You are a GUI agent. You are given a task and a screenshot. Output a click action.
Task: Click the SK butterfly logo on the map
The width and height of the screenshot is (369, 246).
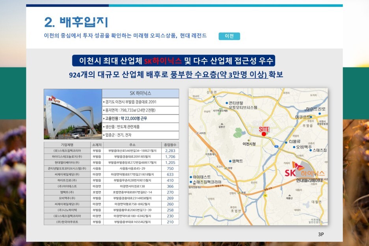coord(298,166)
